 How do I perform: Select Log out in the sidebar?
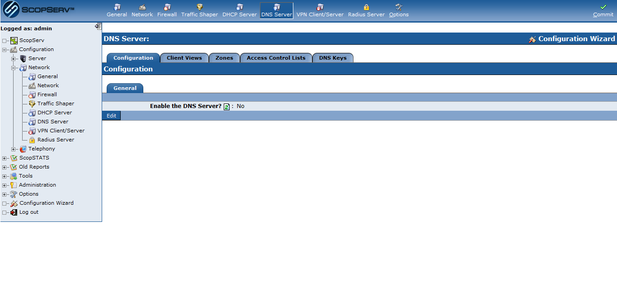point(28,212)
